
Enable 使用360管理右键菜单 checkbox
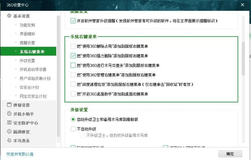pos(73,75)
